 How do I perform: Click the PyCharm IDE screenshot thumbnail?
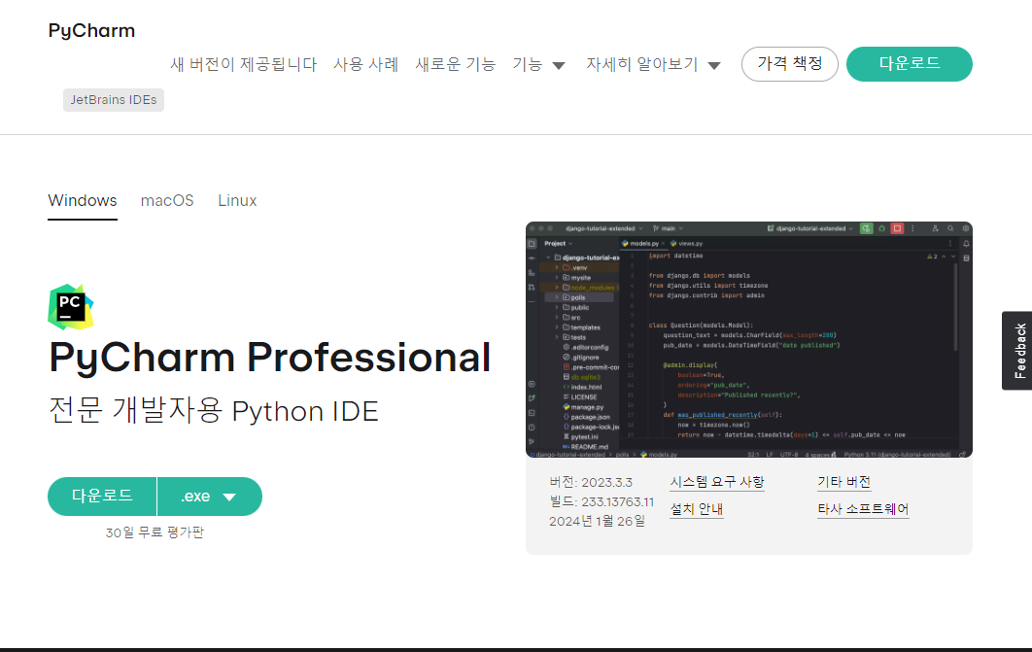749,339
